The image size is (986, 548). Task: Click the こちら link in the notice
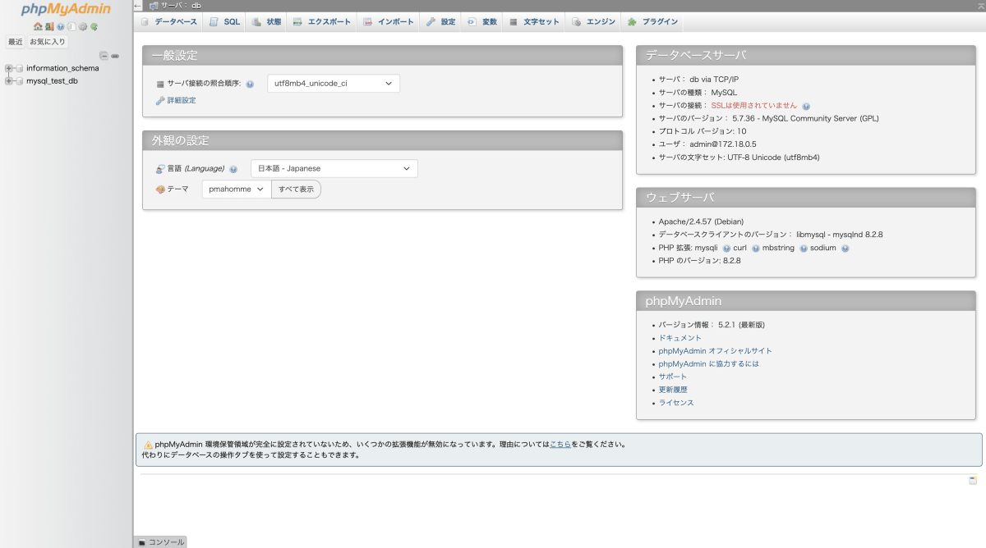(x=560, y=445)
